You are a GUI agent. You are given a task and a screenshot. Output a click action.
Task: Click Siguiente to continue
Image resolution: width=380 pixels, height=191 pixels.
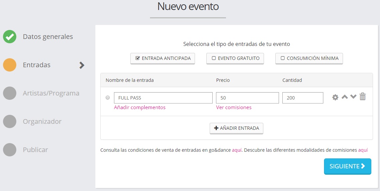click(347, 166)
